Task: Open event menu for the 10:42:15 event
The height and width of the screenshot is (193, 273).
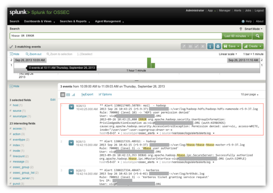Action: coord(71,143)
